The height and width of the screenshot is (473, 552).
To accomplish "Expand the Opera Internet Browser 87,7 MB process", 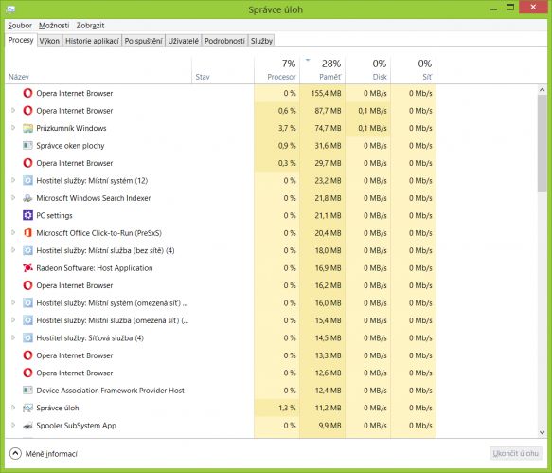I will 13,110.
